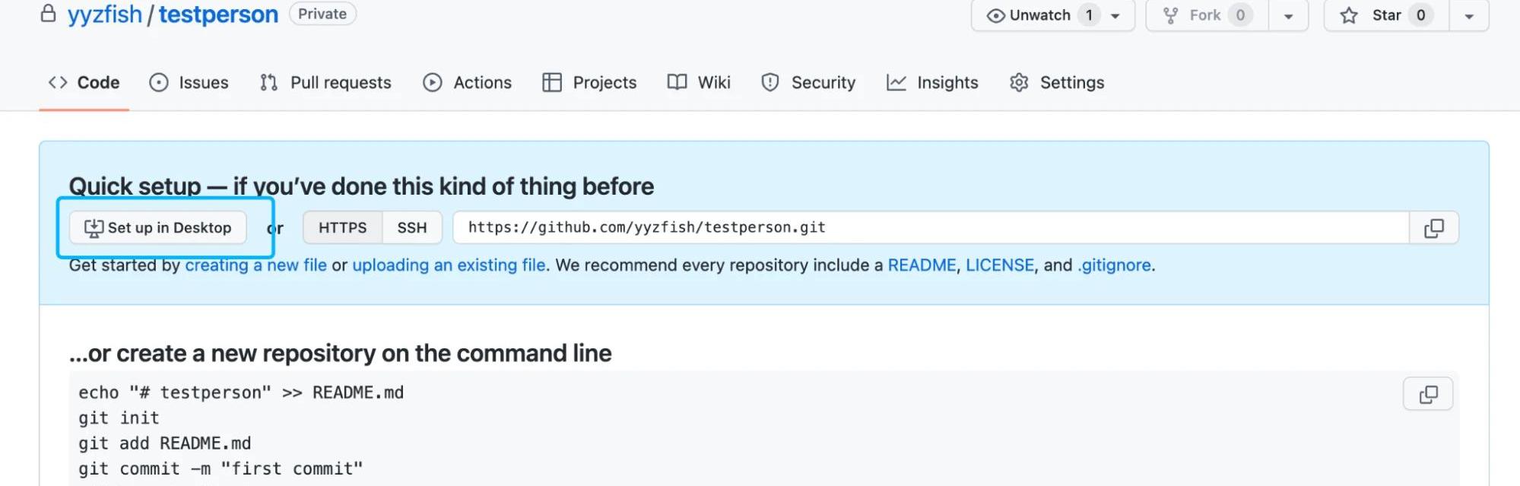The width and height of the screenshot is (1520, 486).
Task: Expand the Star lists dropdown arrow
Action: coord(1469,16)
